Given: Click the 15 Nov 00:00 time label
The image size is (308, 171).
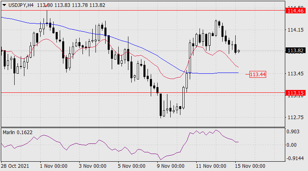Looking at the screenshot, I should pyautogui.click(x=250, y=166).
